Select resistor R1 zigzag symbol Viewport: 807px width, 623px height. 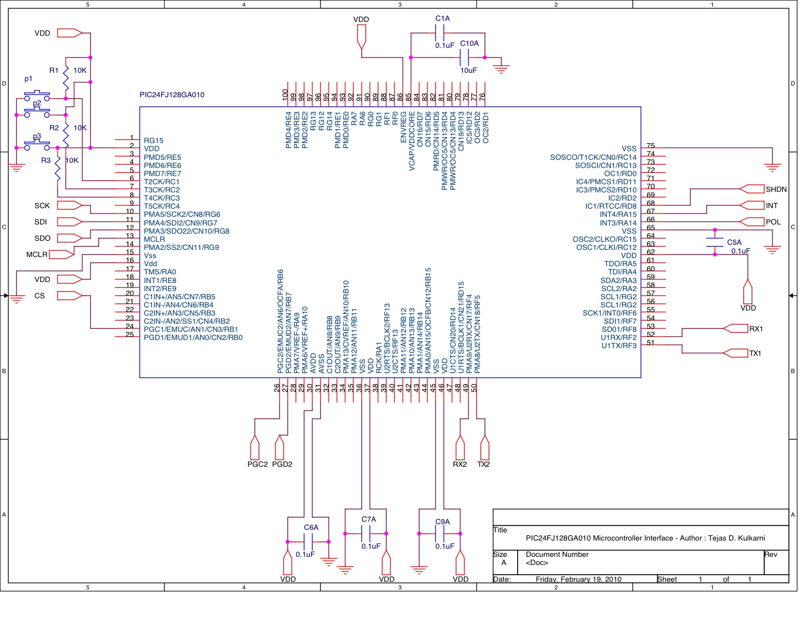(66, 78)
